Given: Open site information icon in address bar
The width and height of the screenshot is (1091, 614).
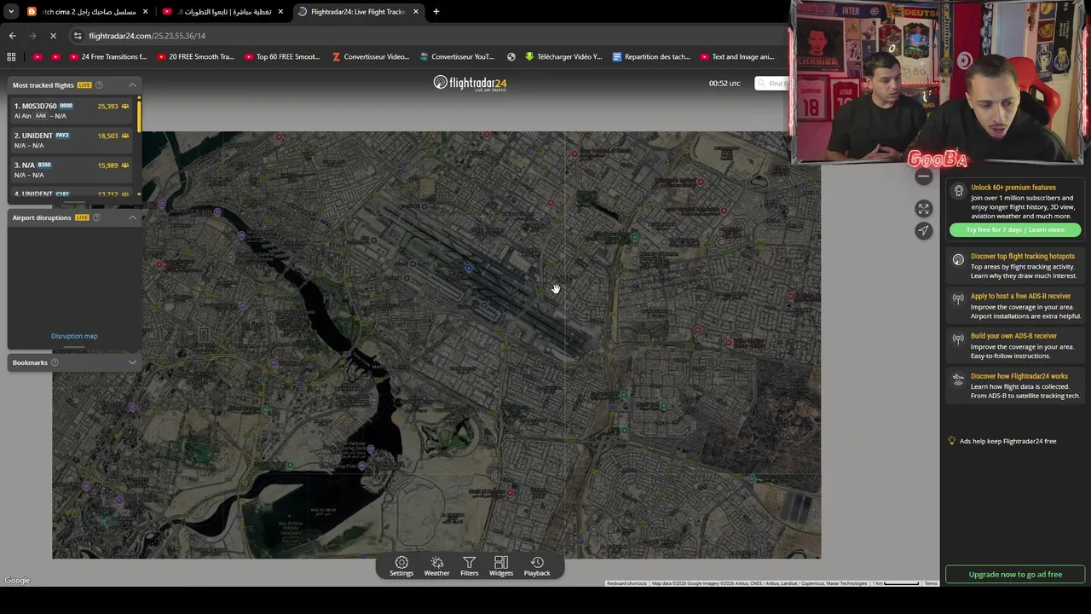Looking at the screenshot, I should tap(78, 36).
